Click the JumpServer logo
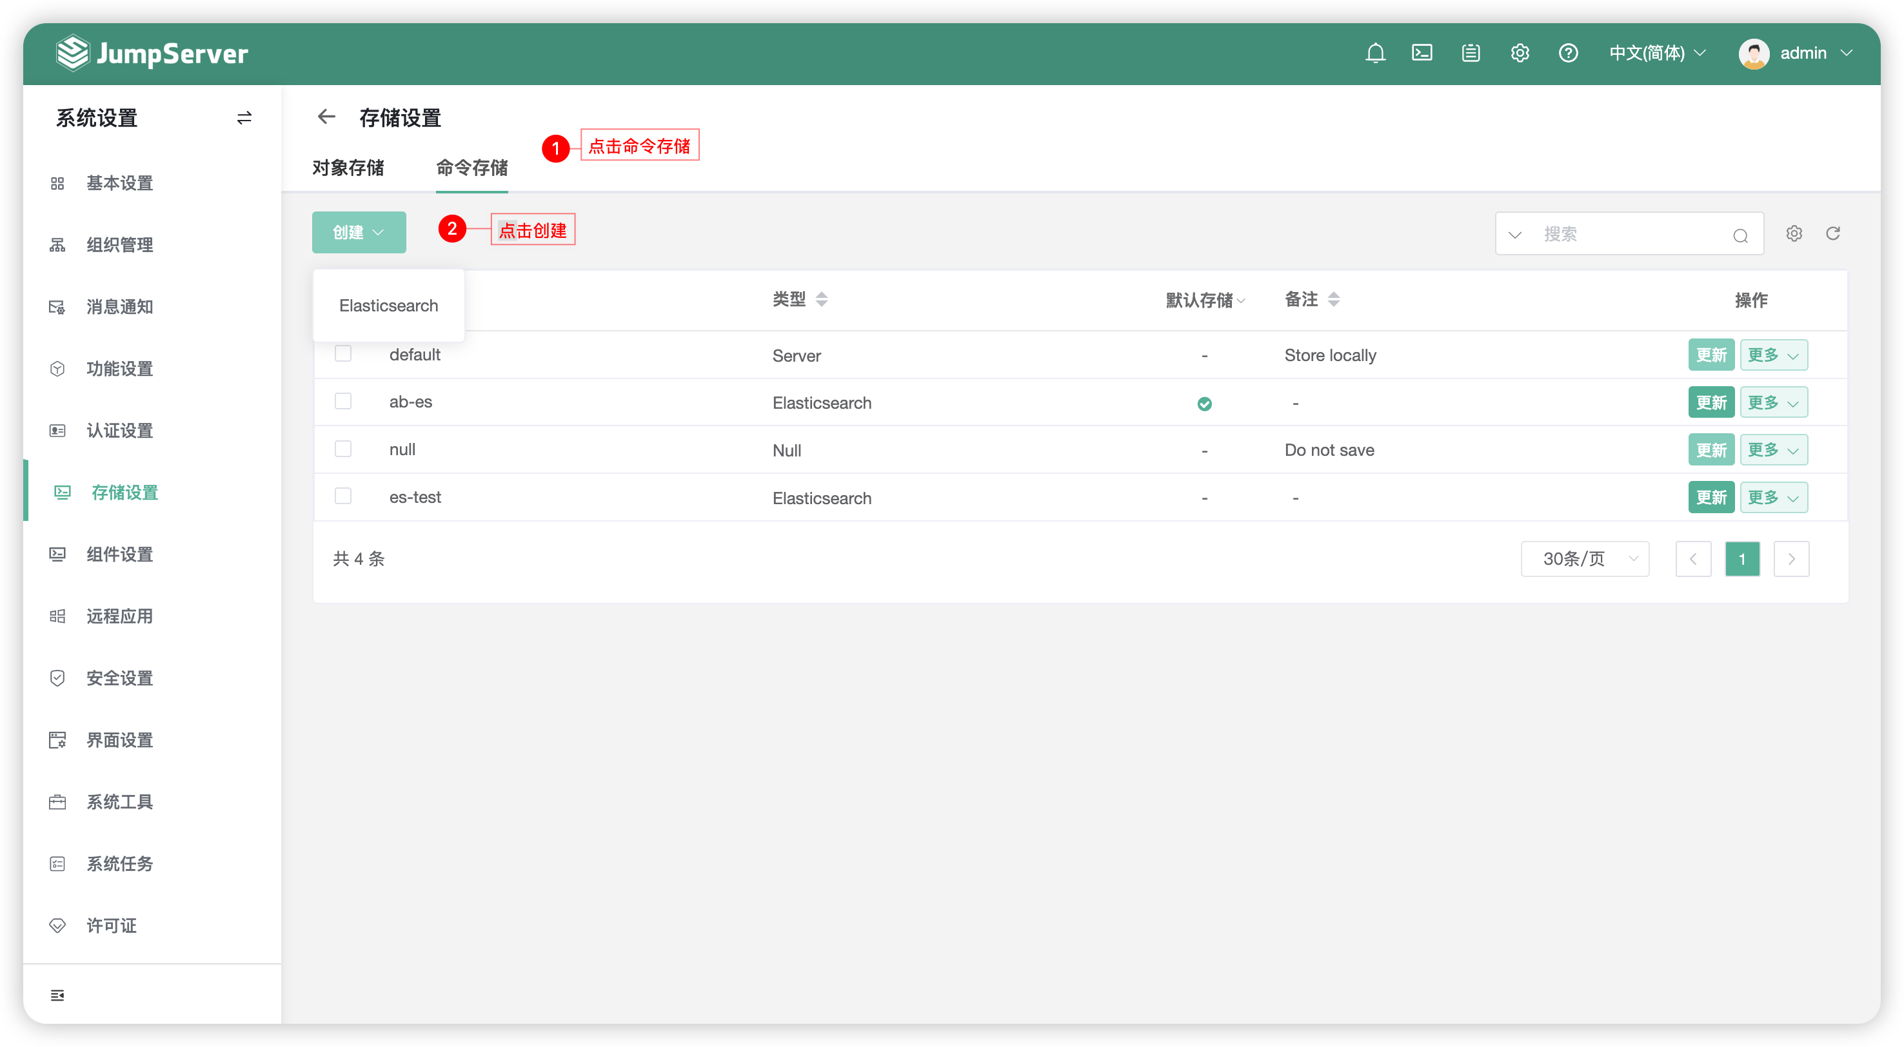 [152, 54]
